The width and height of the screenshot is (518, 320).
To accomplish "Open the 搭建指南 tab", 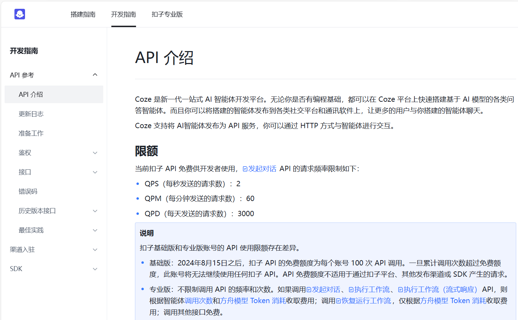I will [x=83, y=14].
